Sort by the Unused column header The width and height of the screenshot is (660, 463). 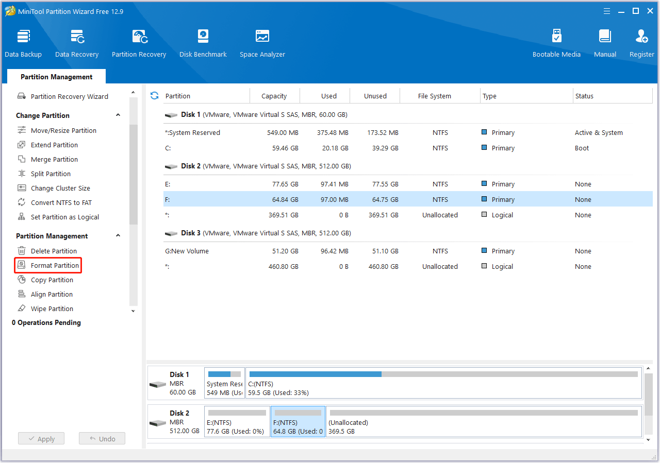(375, 96)
